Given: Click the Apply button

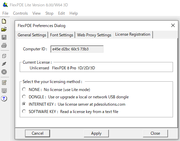Looking at the screenshot, I should [96, 133].
